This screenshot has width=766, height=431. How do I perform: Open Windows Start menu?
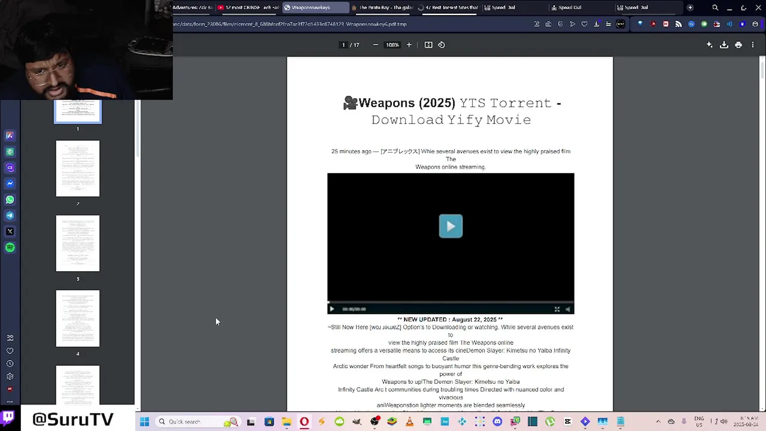(x=144, y=422)
